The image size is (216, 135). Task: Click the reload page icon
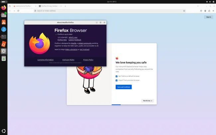click(18, 11)
